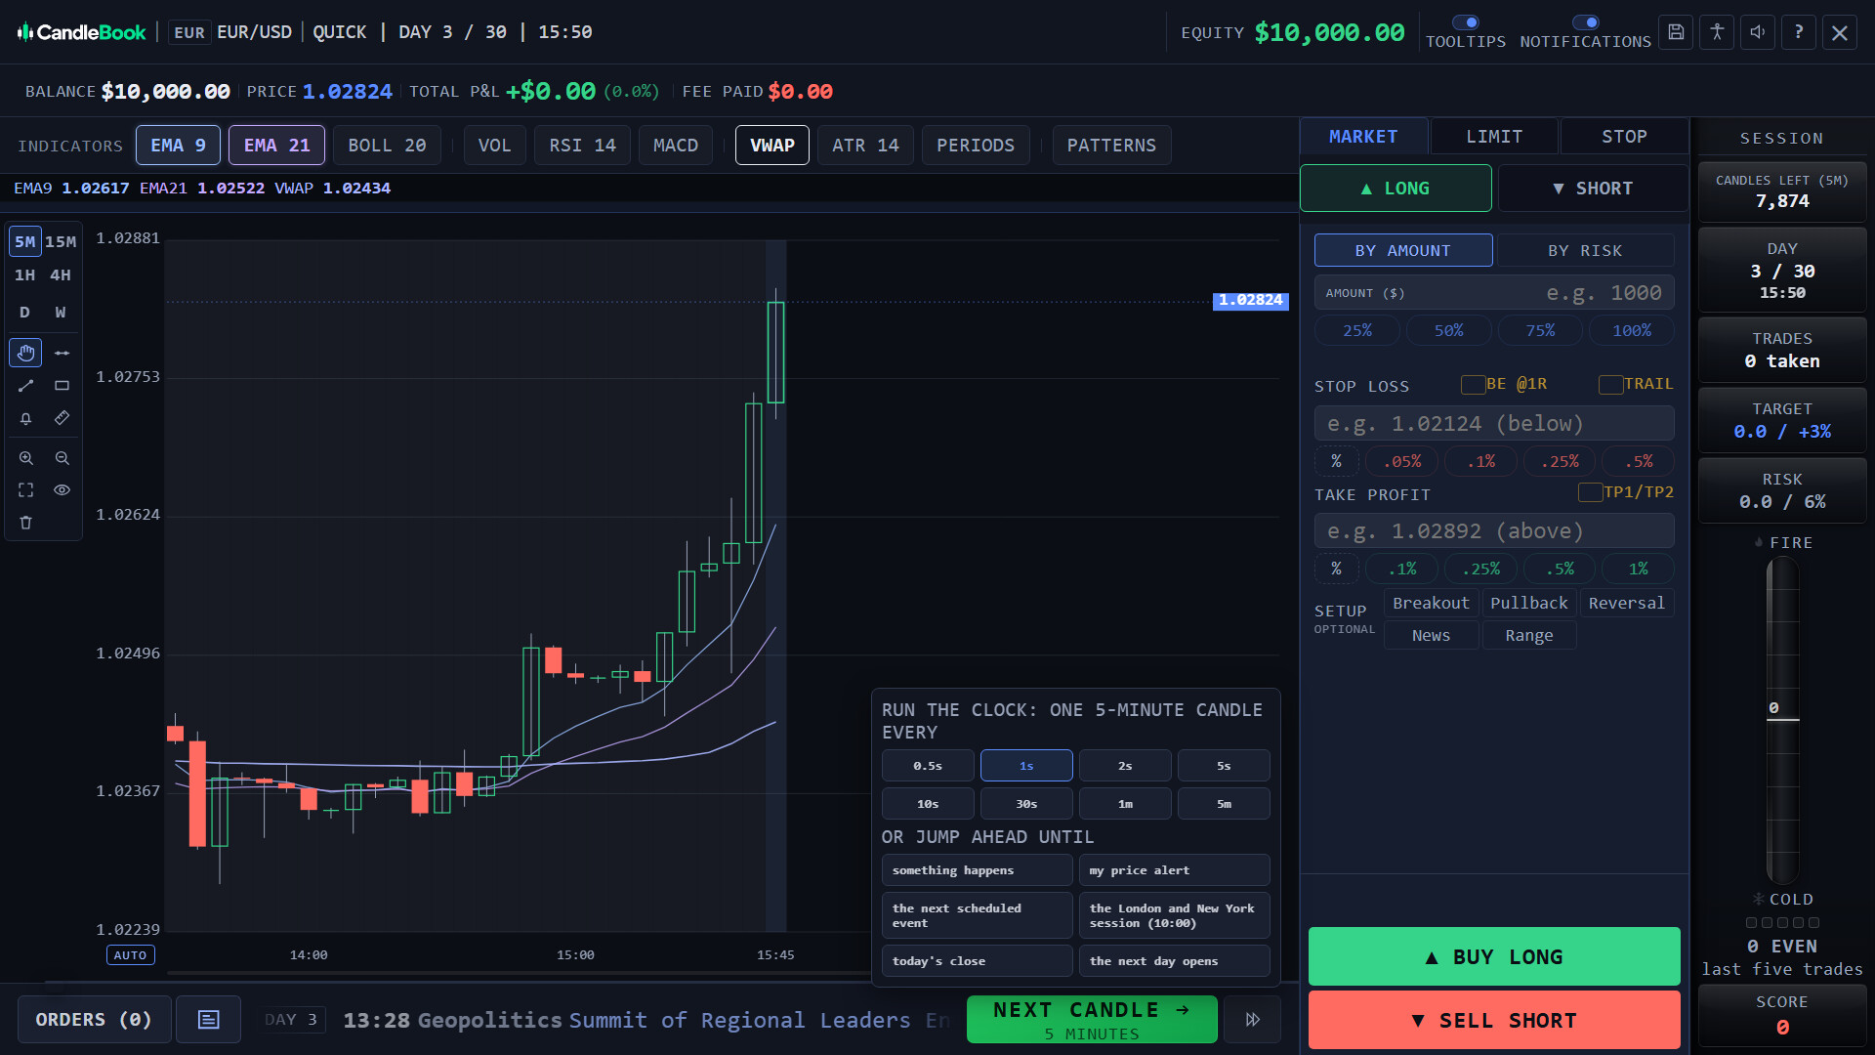Jump ahead until today's close

point(977,961)
